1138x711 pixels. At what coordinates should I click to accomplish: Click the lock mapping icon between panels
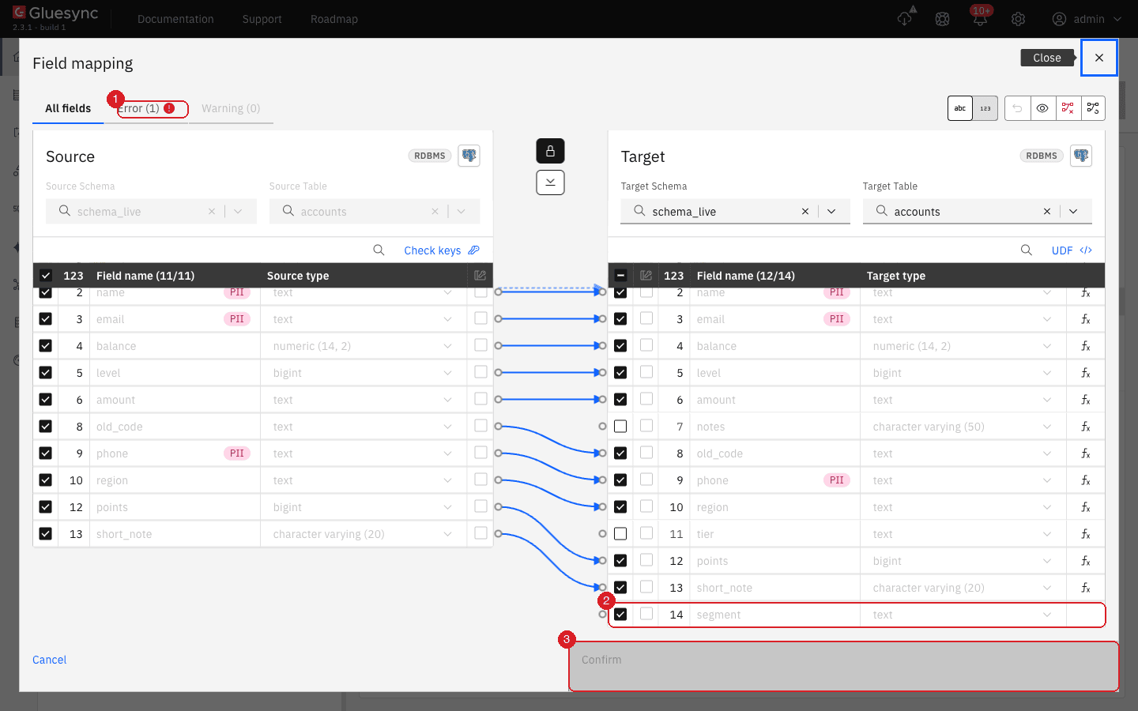[550, 151]
